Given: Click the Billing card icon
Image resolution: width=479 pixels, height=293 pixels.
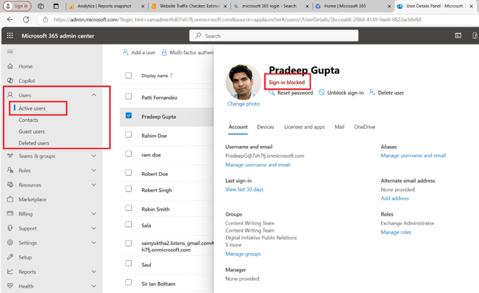Looking at the screenshot, I should [x=10, y=213].
